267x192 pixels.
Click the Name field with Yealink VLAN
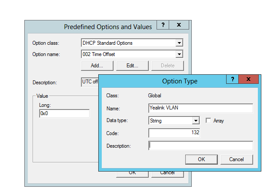pyautogui.click(x=201, y=108)
